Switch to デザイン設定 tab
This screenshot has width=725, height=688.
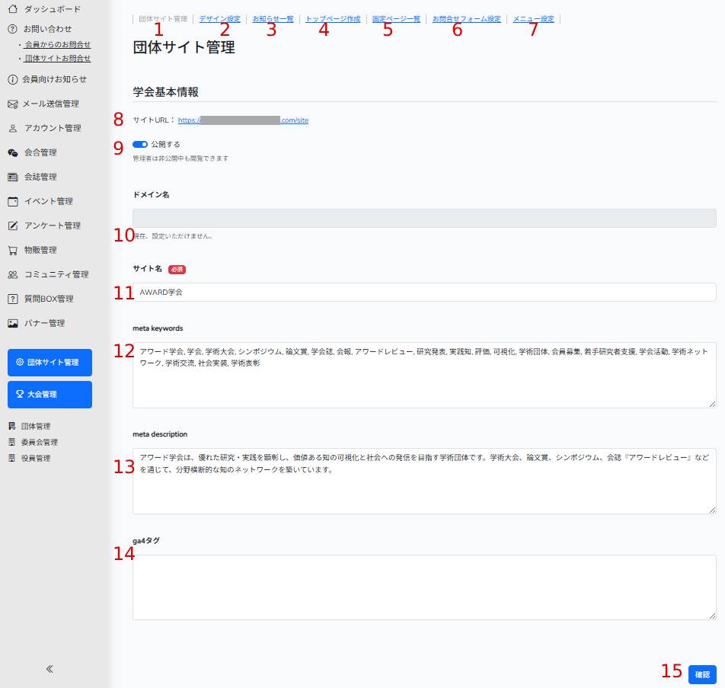click(219, 18)
